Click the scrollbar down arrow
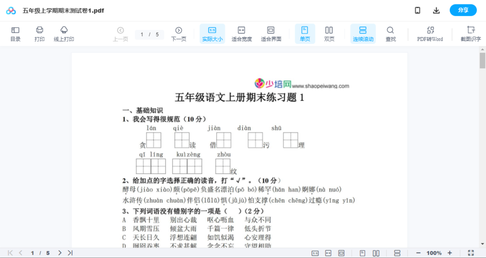The width and height of the screenshot is (486, 258). [x=482, y=244]
